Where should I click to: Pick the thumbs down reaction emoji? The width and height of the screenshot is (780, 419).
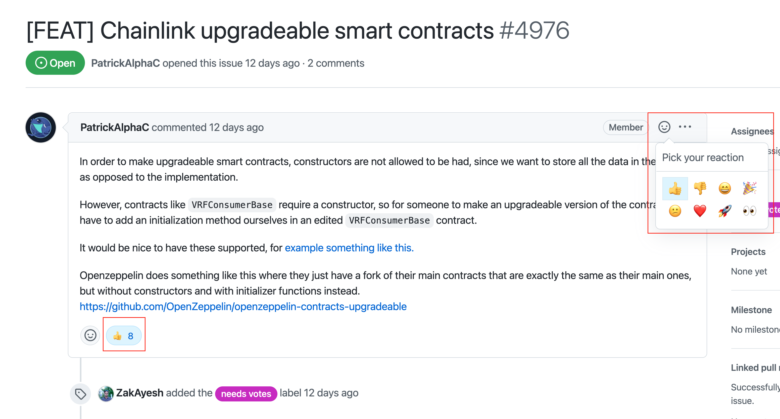[700, 188]
